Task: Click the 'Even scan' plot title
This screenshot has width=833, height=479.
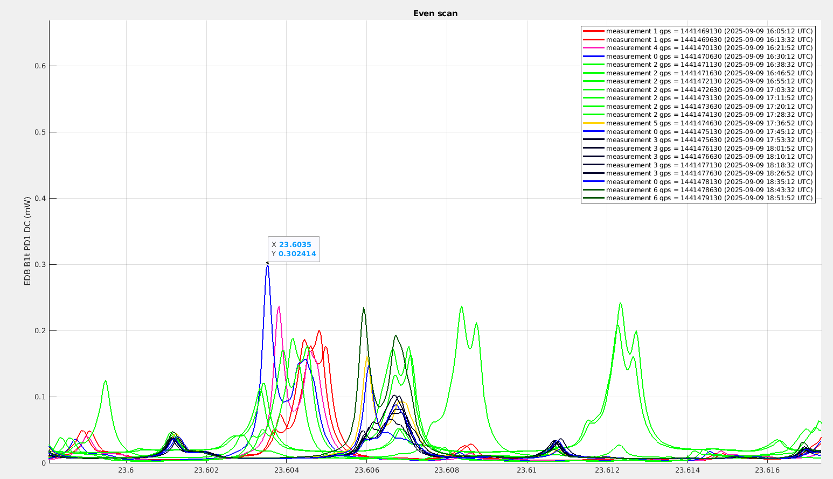Action: [x=435, y=13]
